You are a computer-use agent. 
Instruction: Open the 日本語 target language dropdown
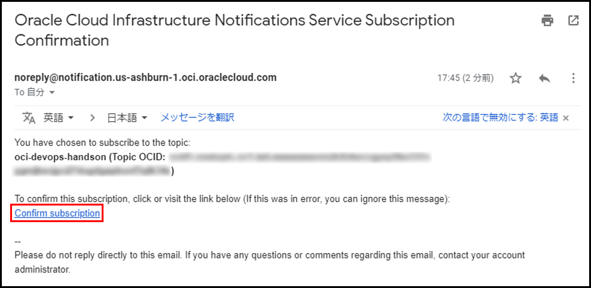(127, 118)
